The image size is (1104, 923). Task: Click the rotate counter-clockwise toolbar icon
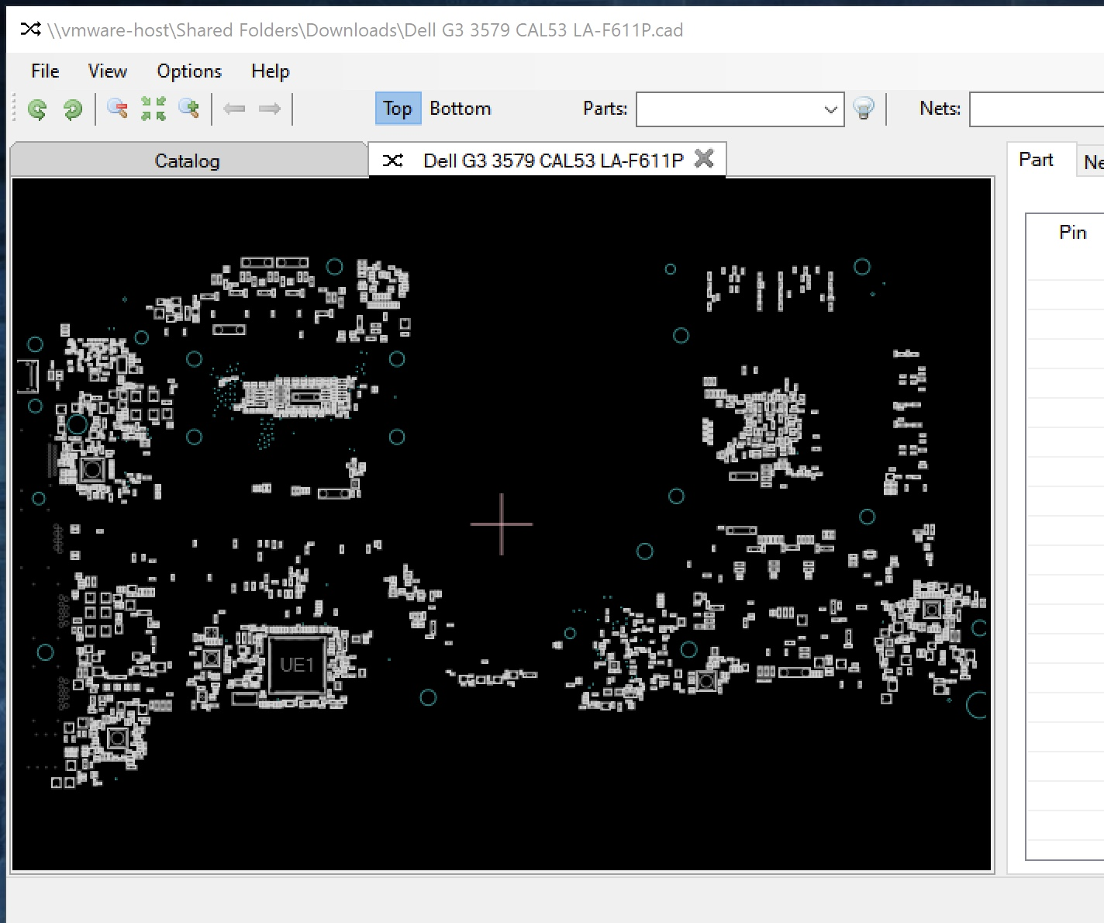36,109
